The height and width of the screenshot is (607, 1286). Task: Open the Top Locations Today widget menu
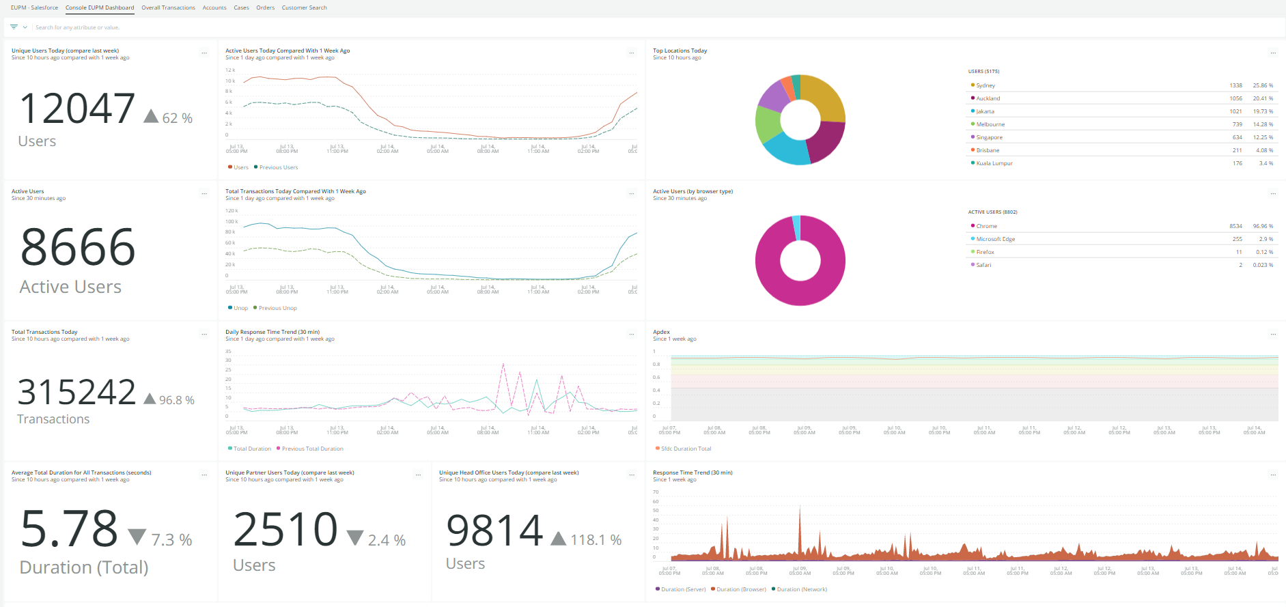pos(1273,53)
